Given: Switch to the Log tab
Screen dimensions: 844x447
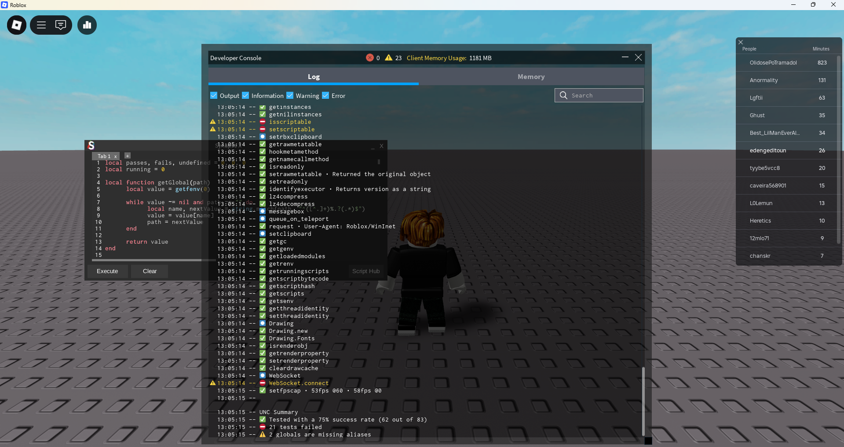Looking at the screenshot, I should click(314, 76).
